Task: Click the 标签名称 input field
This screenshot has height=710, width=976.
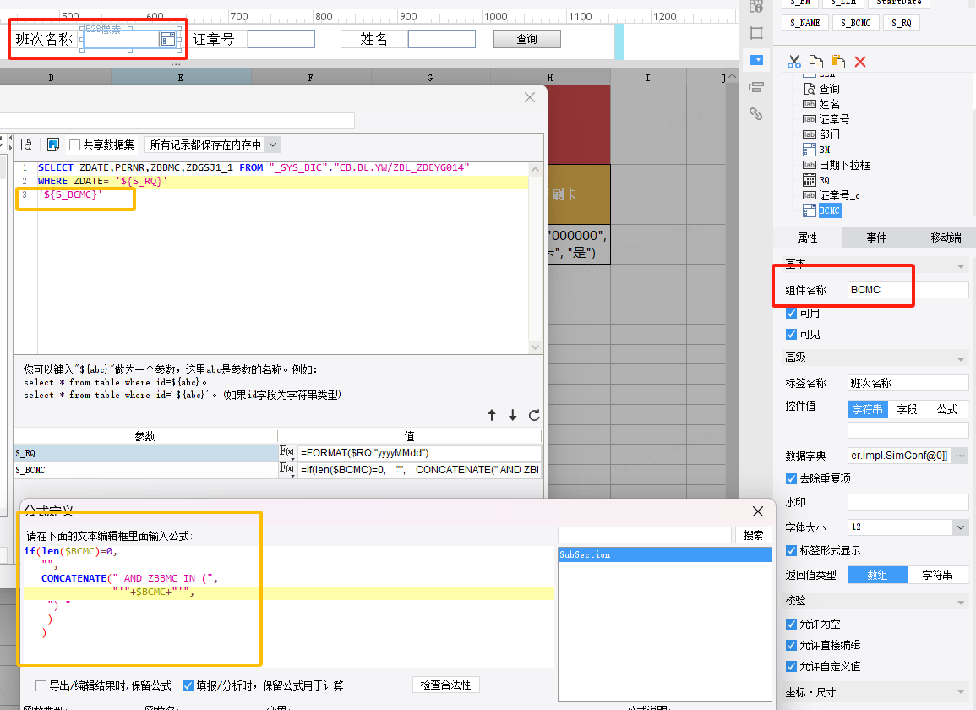Action: pyautogui.click(x=908, y=383)
